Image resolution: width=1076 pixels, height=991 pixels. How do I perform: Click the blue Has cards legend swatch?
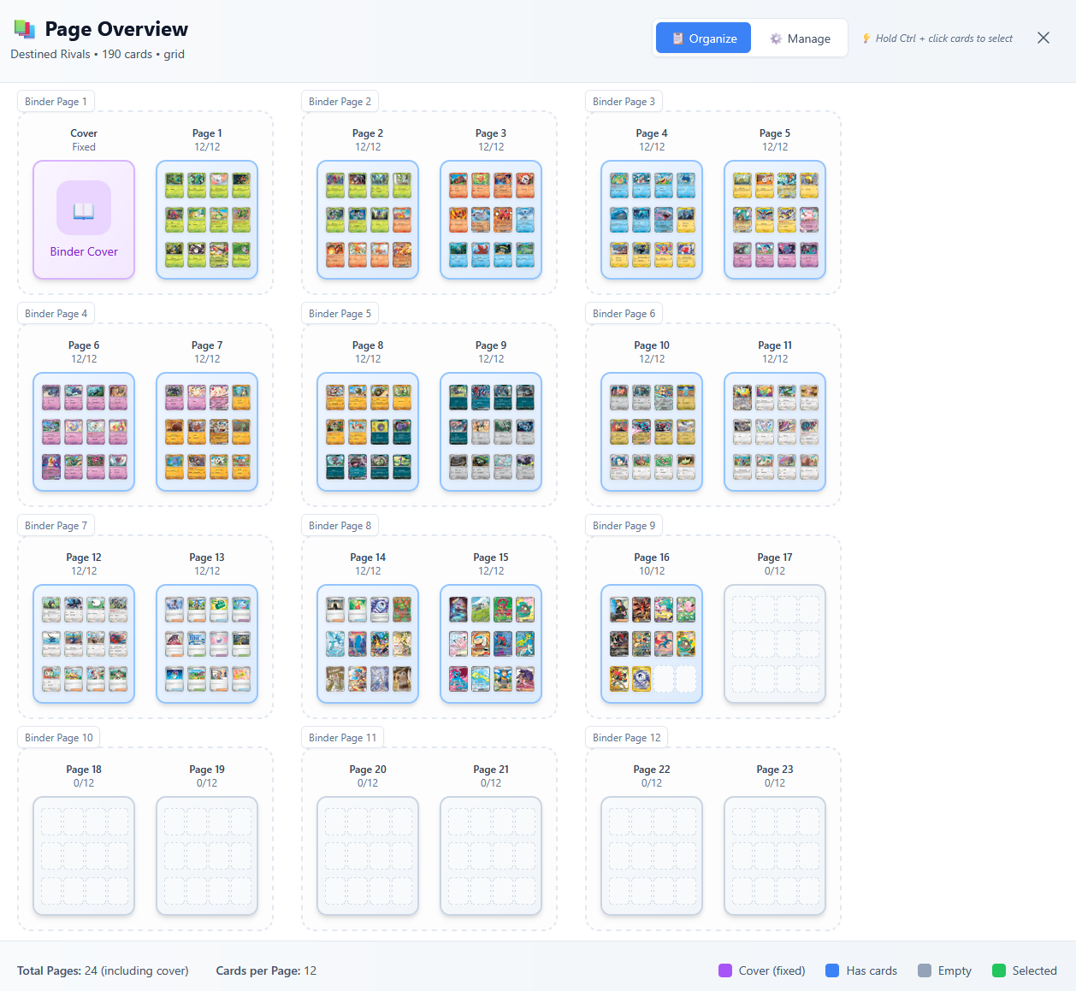(x=831, y=970)
